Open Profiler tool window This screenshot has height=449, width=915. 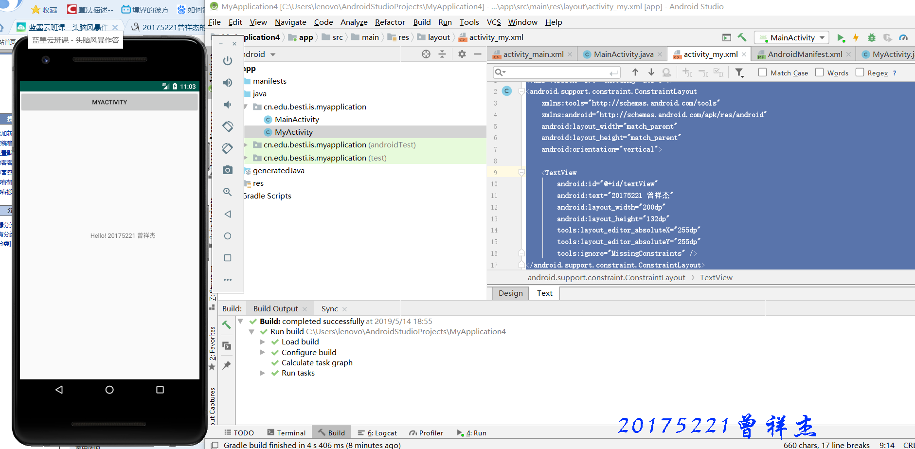tap(426, 433)
